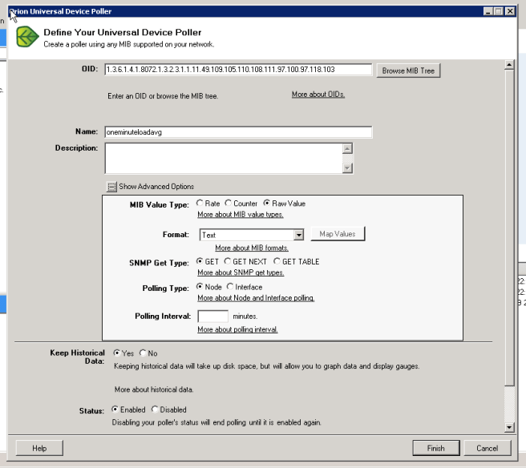Image resolution: width=526 pixels, height=468 pixels.
Task: Click into the OID input field
Action: tap(238, 70)
